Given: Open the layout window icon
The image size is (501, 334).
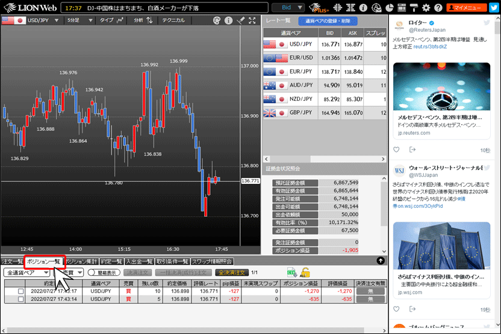Looking at the screenshot, I should click(x=402, y=8).
